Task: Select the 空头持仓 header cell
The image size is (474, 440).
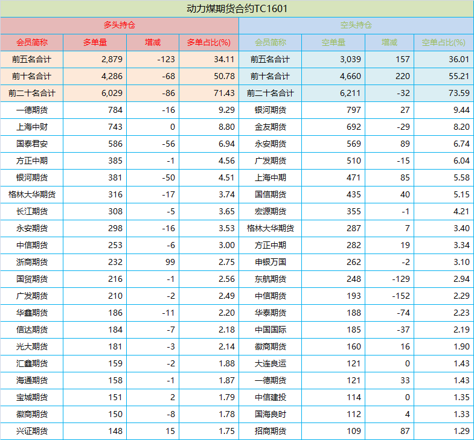Action: [356, 25]
